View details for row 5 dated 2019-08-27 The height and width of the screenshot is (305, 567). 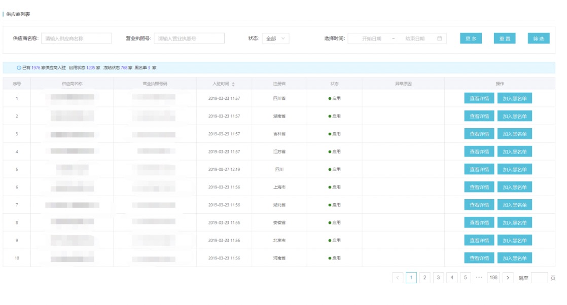(x=479, y=169)
